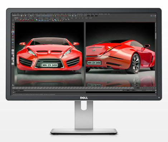Open the Edit menu
The width and height of the screenshot is (168, 142).
15,14
